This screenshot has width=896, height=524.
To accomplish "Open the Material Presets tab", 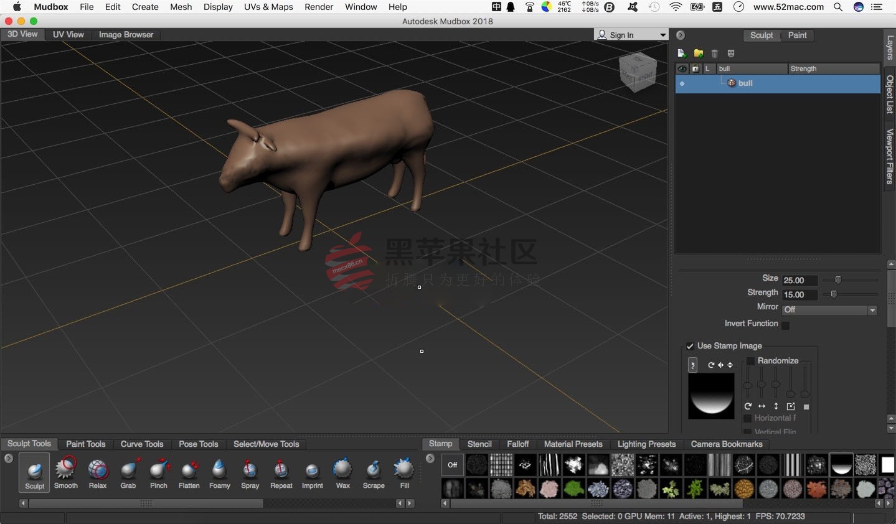I will (x=573, y=444).
